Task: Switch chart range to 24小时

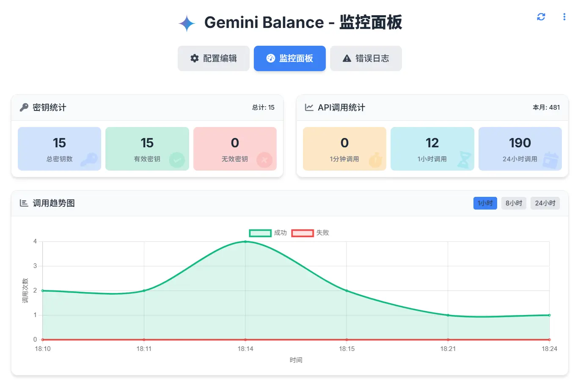Action: 545,203
